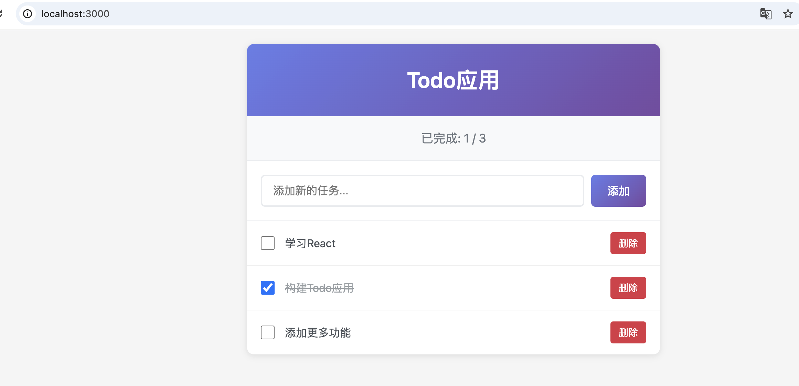The height and width of the screenshot is (386, 799).
Task: Check the 学习React checkbox
Action: click(x=267, y=243)
